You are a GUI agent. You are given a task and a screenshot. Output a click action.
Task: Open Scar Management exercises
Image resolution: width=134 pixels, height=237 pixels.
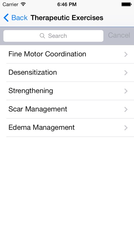[x=67, y=109]
